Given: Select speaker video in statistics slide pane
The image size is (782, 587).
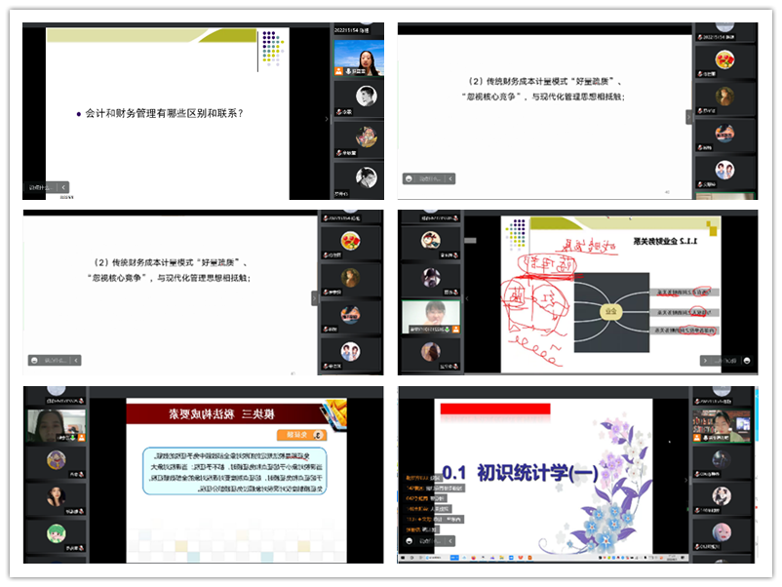Looking at the screenshot, I should pyautogui.click(x=722, y=426).
